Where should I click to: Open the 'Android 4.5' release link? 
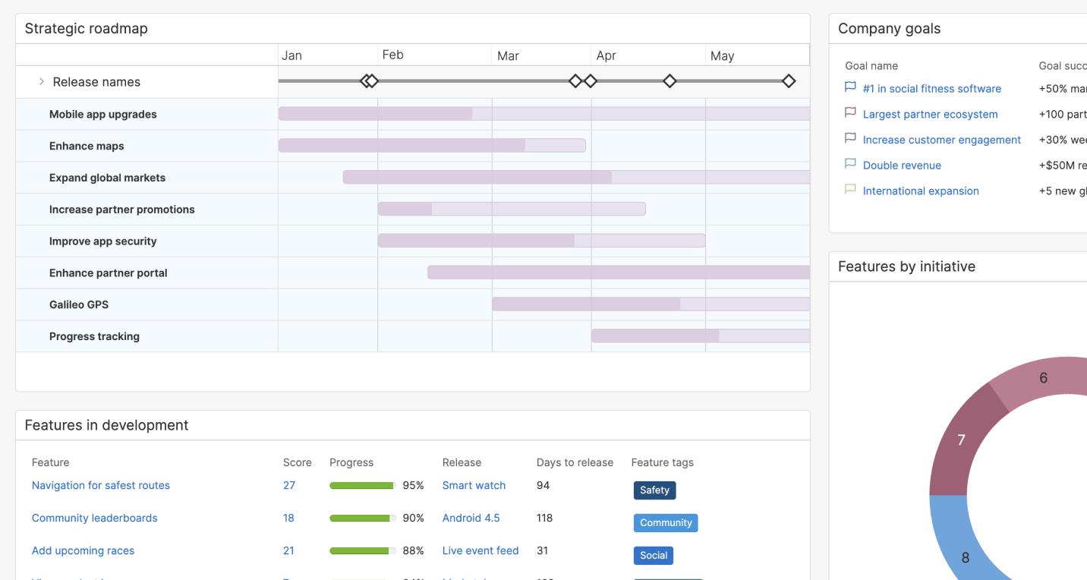(471, 518)
